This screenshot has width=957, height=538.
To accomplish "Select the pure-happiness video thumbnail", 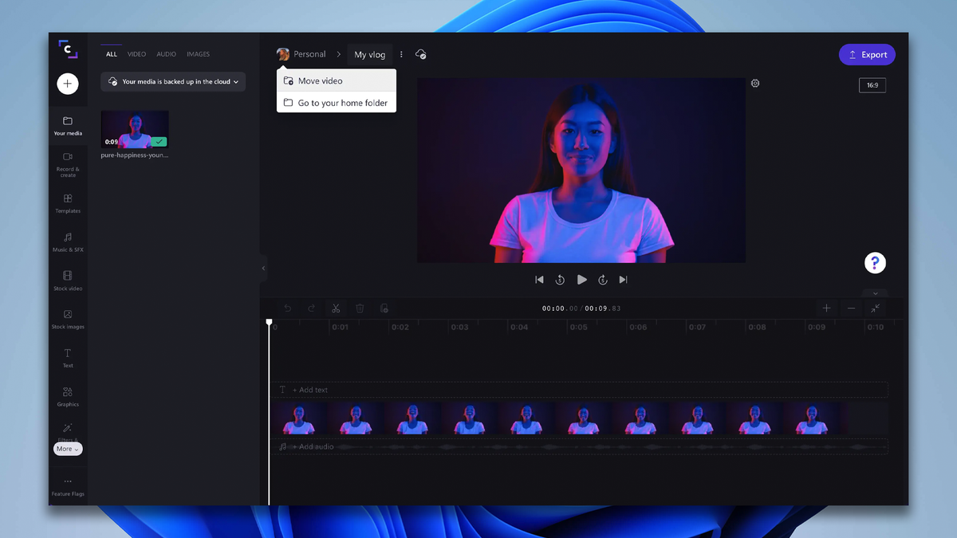I will pos(134,128).
